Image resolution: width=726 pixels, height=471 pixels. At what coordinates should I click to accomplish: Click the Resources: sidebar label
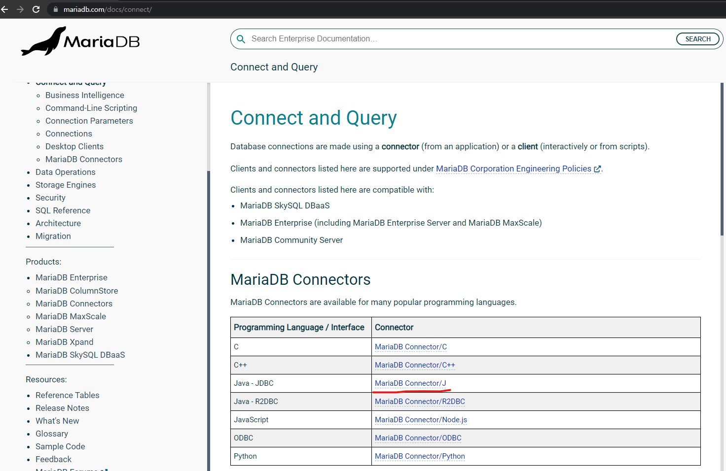[46, 379]
